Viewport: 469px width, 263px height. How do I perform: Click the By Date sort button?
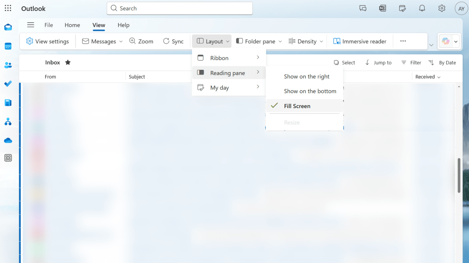[x=442, y=62]
